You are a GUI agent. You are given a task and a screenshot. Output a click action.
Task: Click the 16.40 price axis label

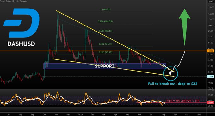pos(211,88)
